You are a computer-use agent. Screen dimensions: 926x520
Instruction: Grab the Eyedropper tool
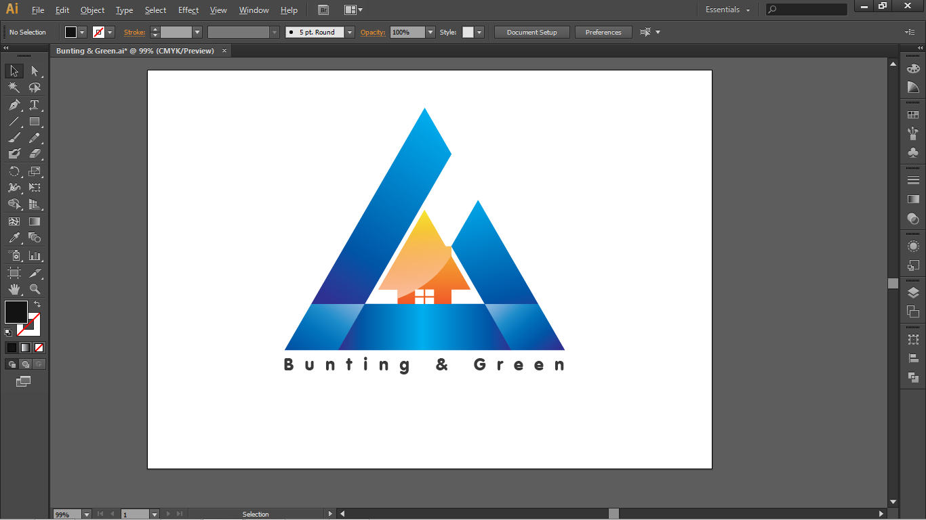tap(13, 238)
